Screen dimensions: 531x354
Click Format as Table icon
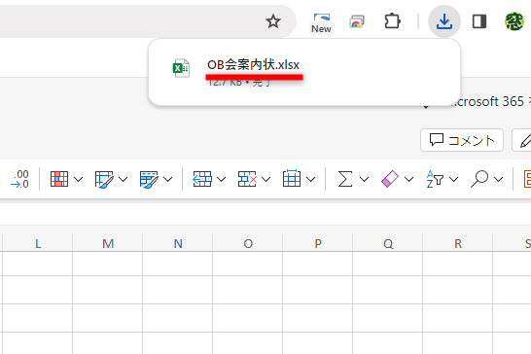[104, 179]
